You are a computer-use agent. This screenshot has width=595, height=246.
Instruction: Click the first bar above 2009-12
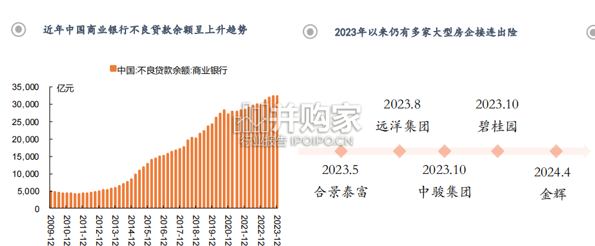[x=51, y=200]
